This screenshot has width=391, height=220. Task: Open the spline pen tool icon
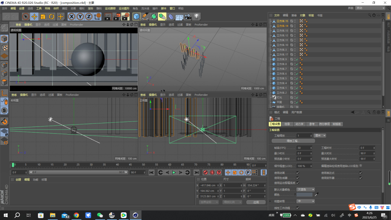pyautogui.click(x=145, y=17)
